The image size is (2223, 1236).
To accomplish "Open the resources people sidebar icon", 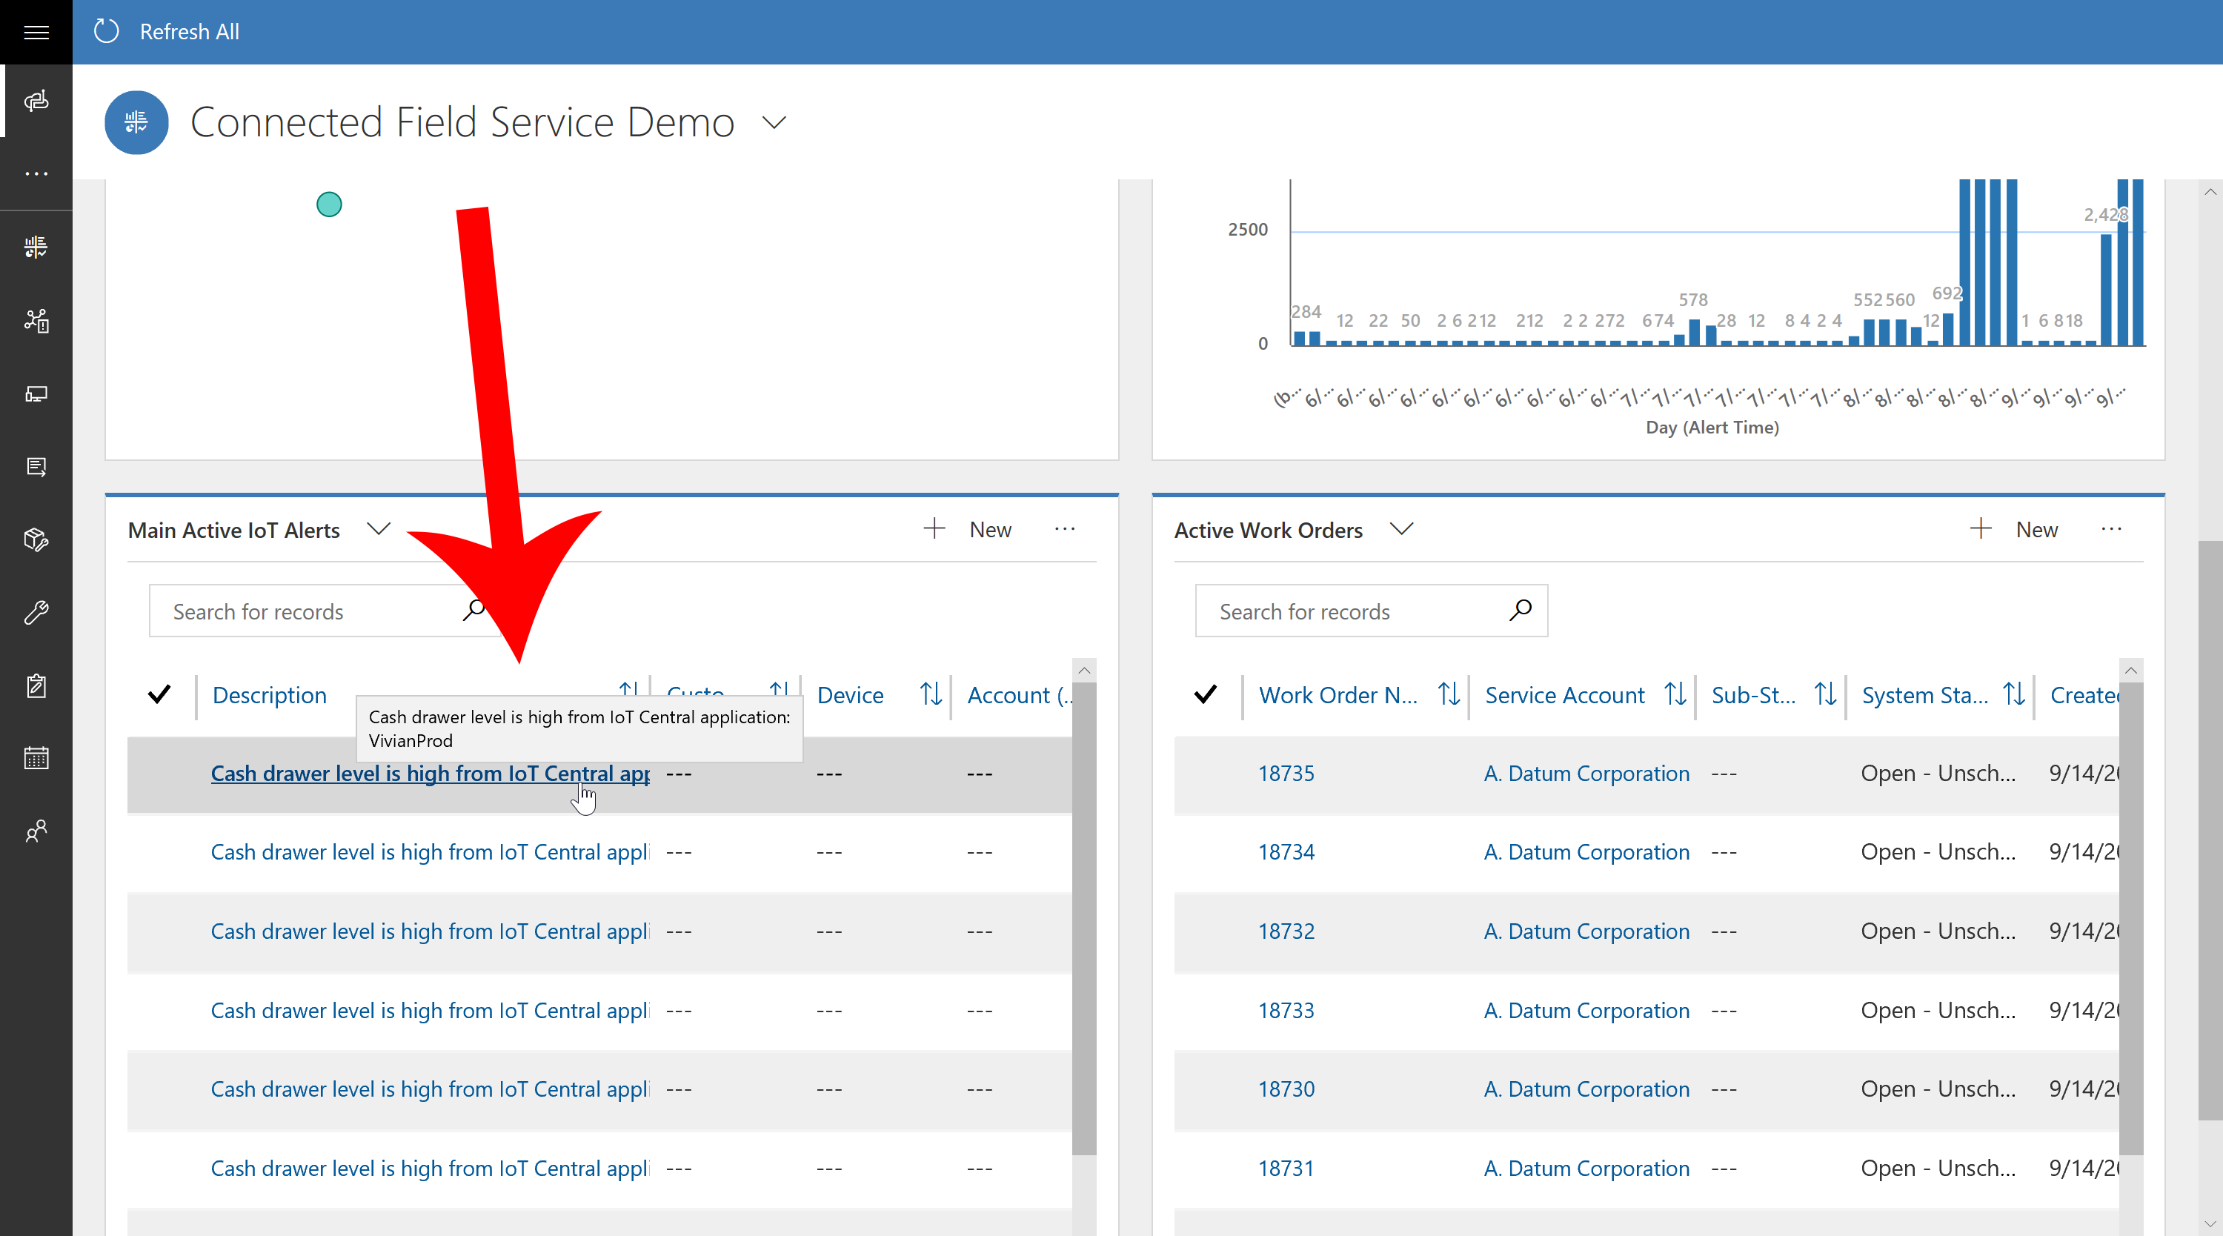I will tap(36, 831).
